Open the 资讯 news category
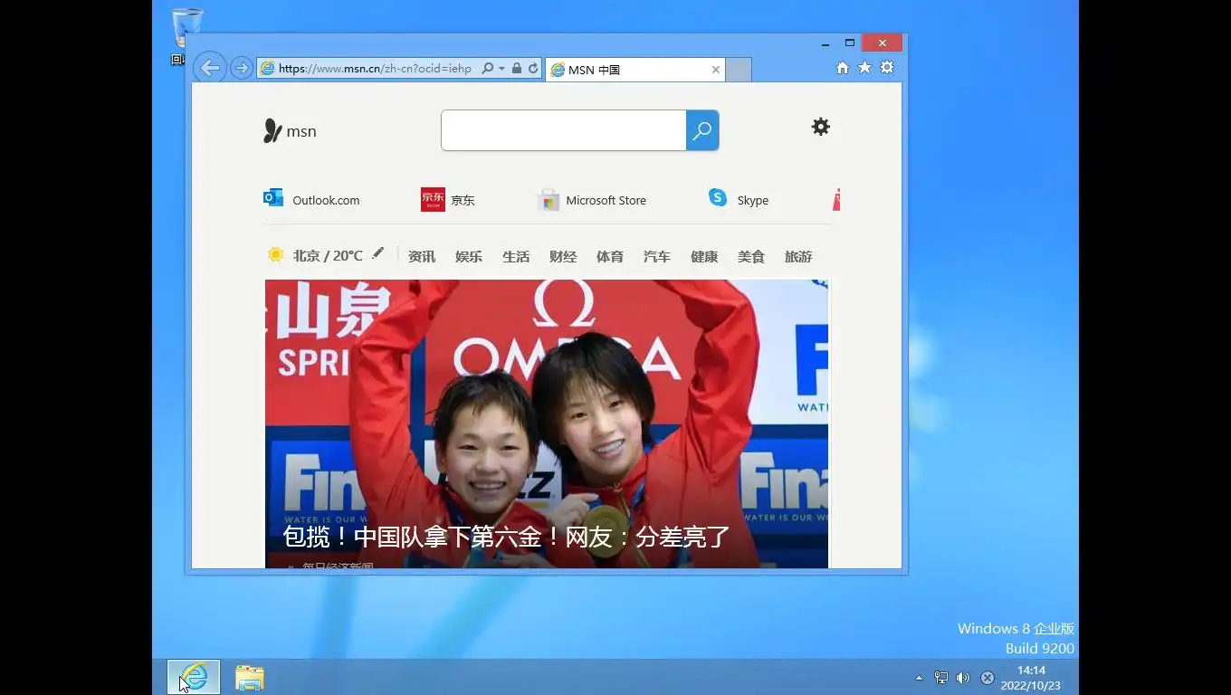The height and width of the screenshot is (695, 1231). coord(422,257)
